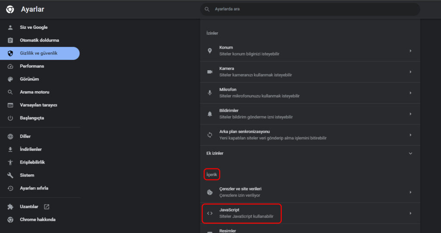Click the clipboard icon for Otomatik doldurma
This screenshot has width=441, height=233.
click(x=10, y=40)
